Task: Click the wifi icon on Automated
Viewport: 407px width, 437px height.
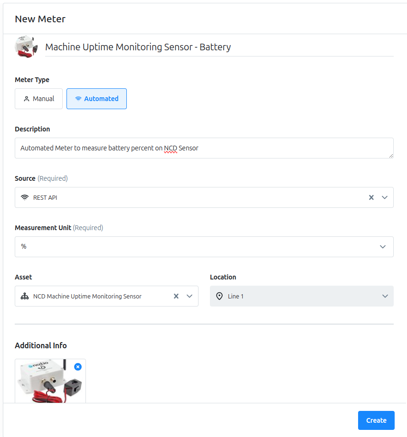Action: click(x=78, y=99)
